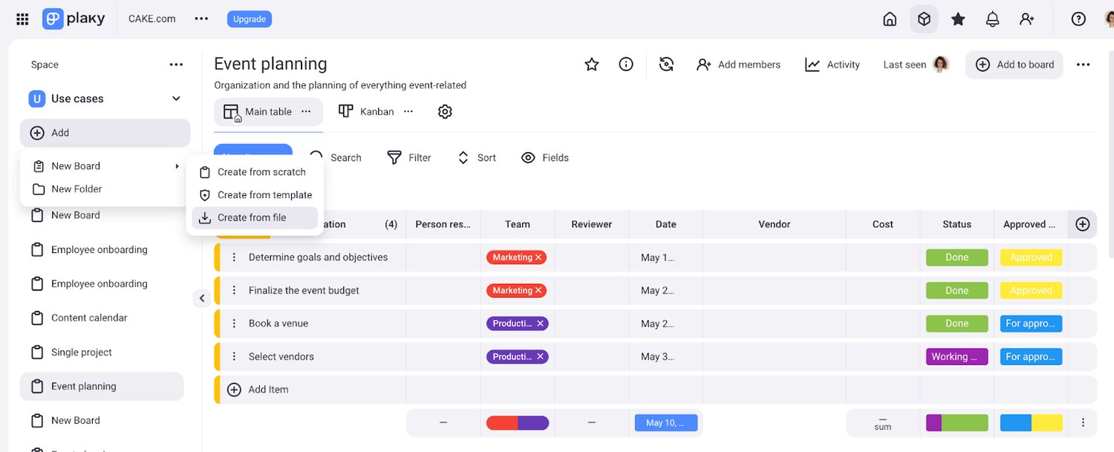Select New Board in Add menu
Screen dimensions: 1114x452
click(x=105, y=166)
